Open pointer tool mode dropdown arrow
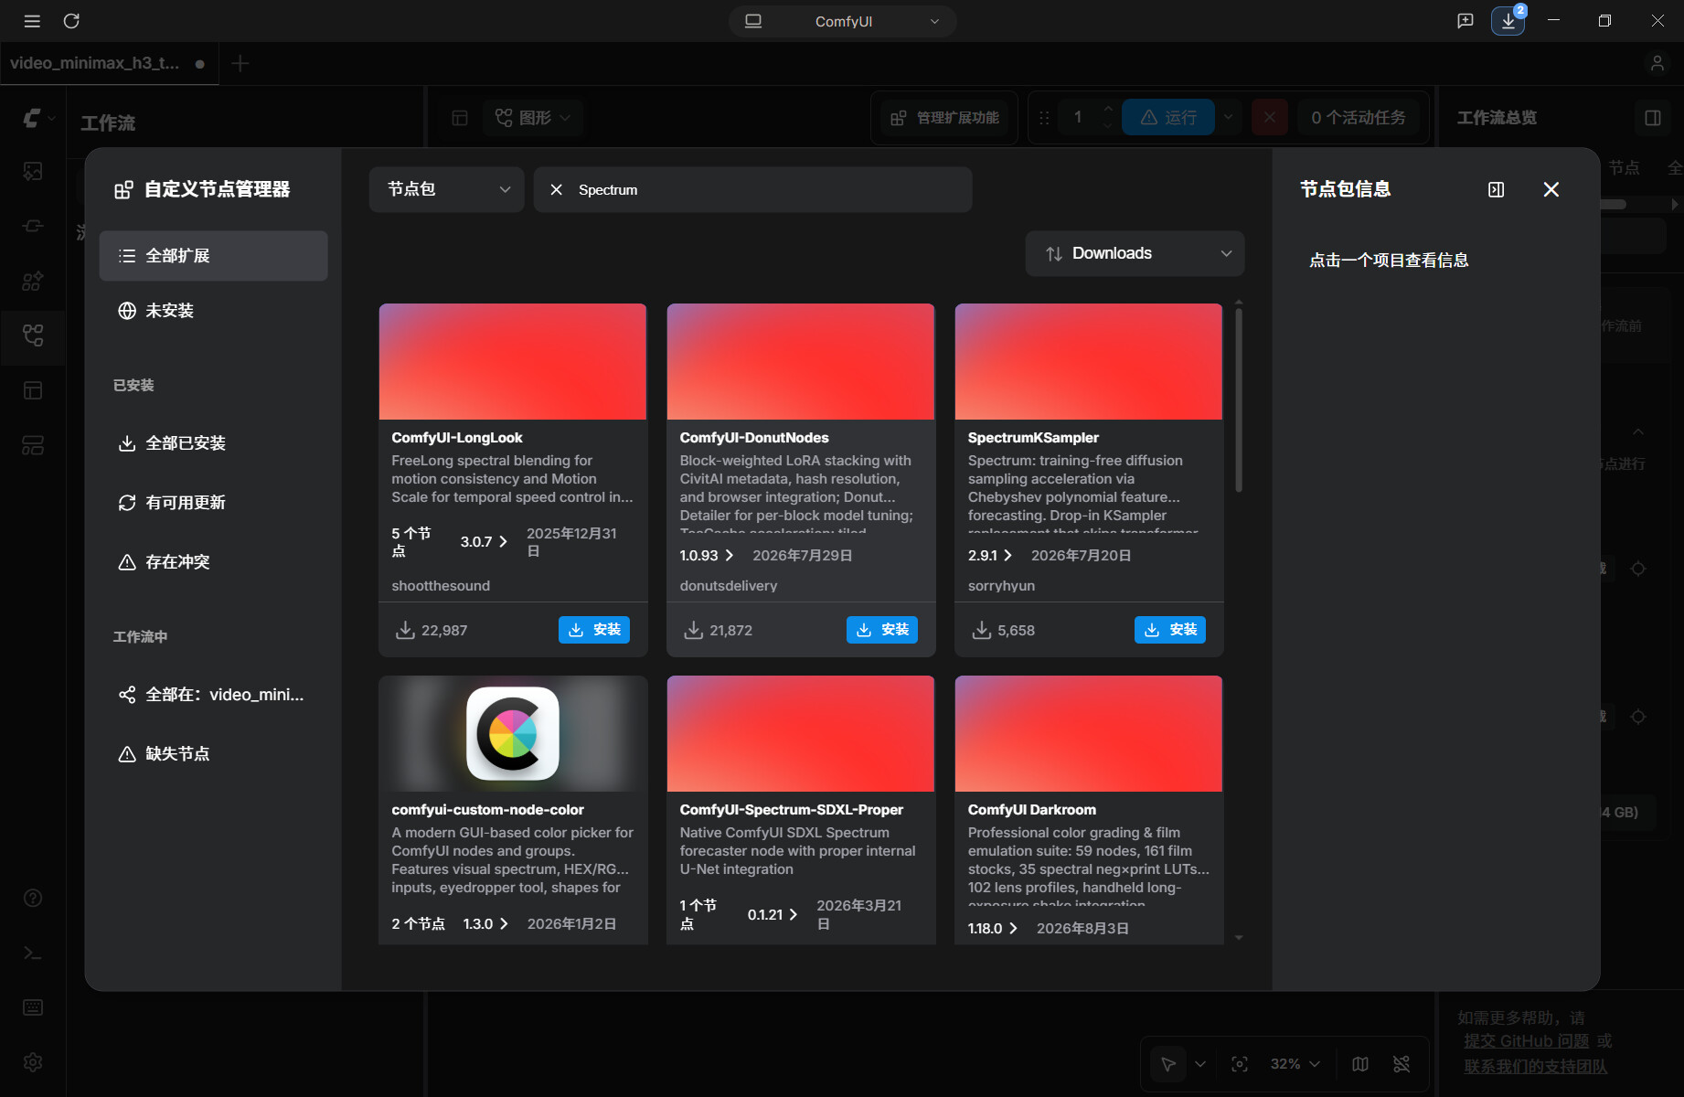 1200,1064
